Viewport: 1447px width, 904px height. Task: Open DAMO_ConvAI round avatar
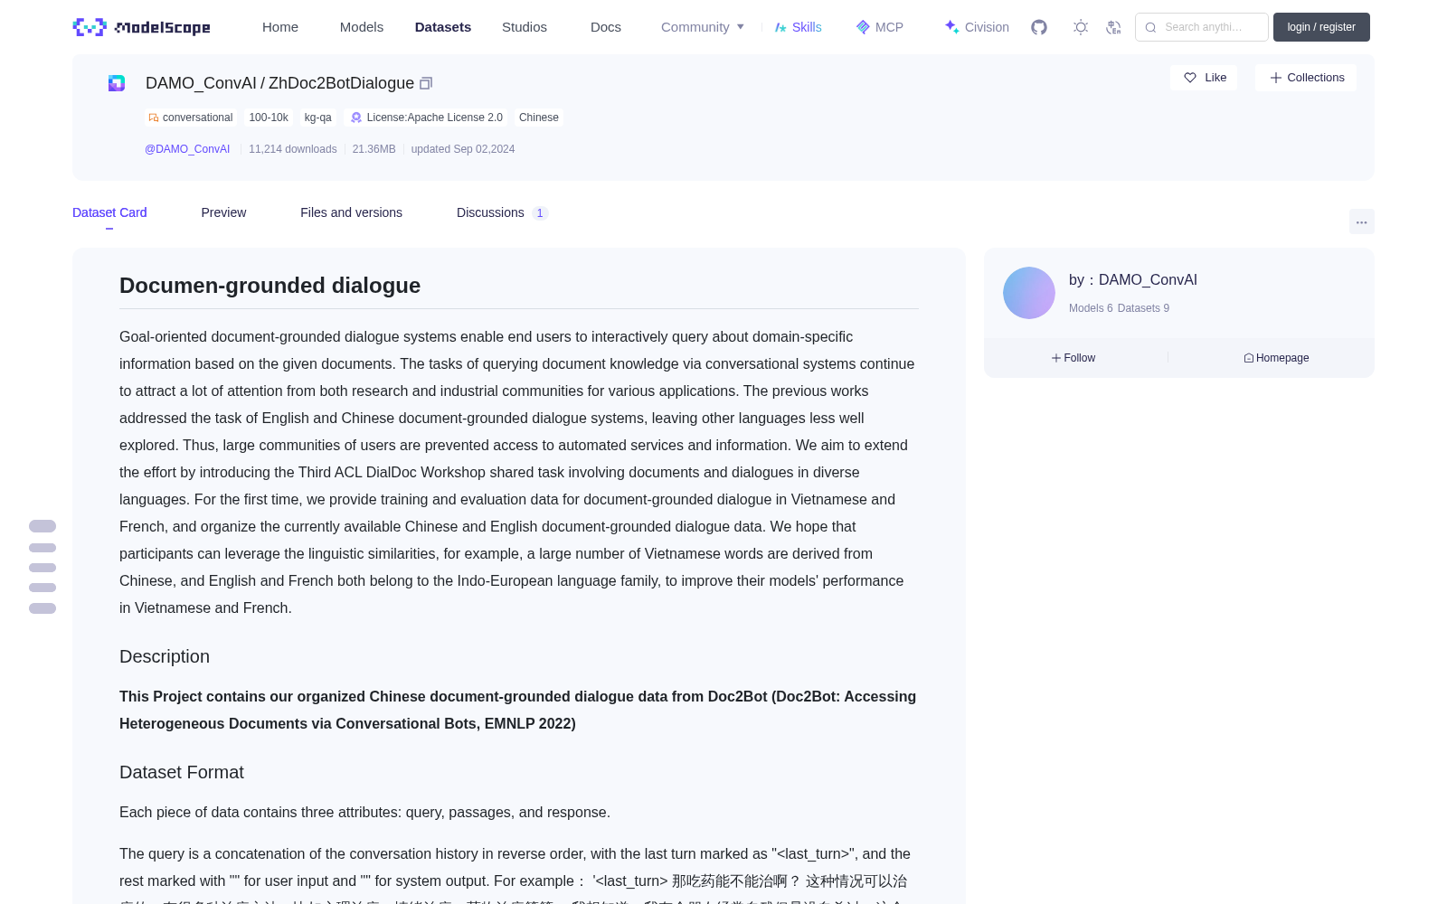pyautogui.click(x=1029, y=293)
